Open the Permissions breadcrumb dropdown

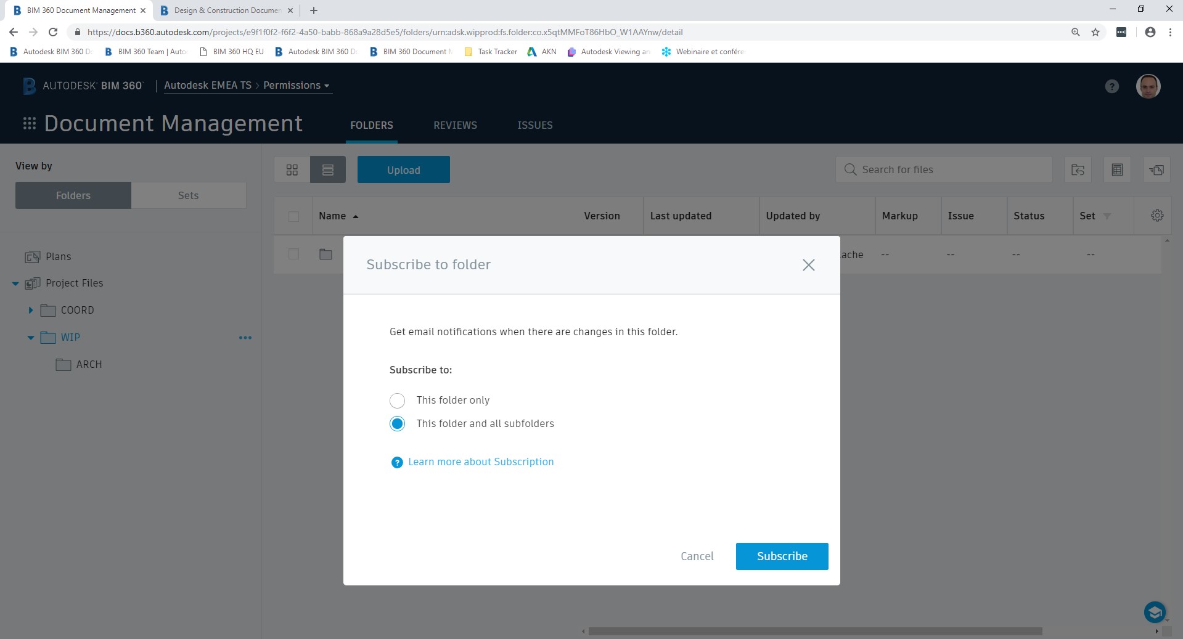(327, 85)
